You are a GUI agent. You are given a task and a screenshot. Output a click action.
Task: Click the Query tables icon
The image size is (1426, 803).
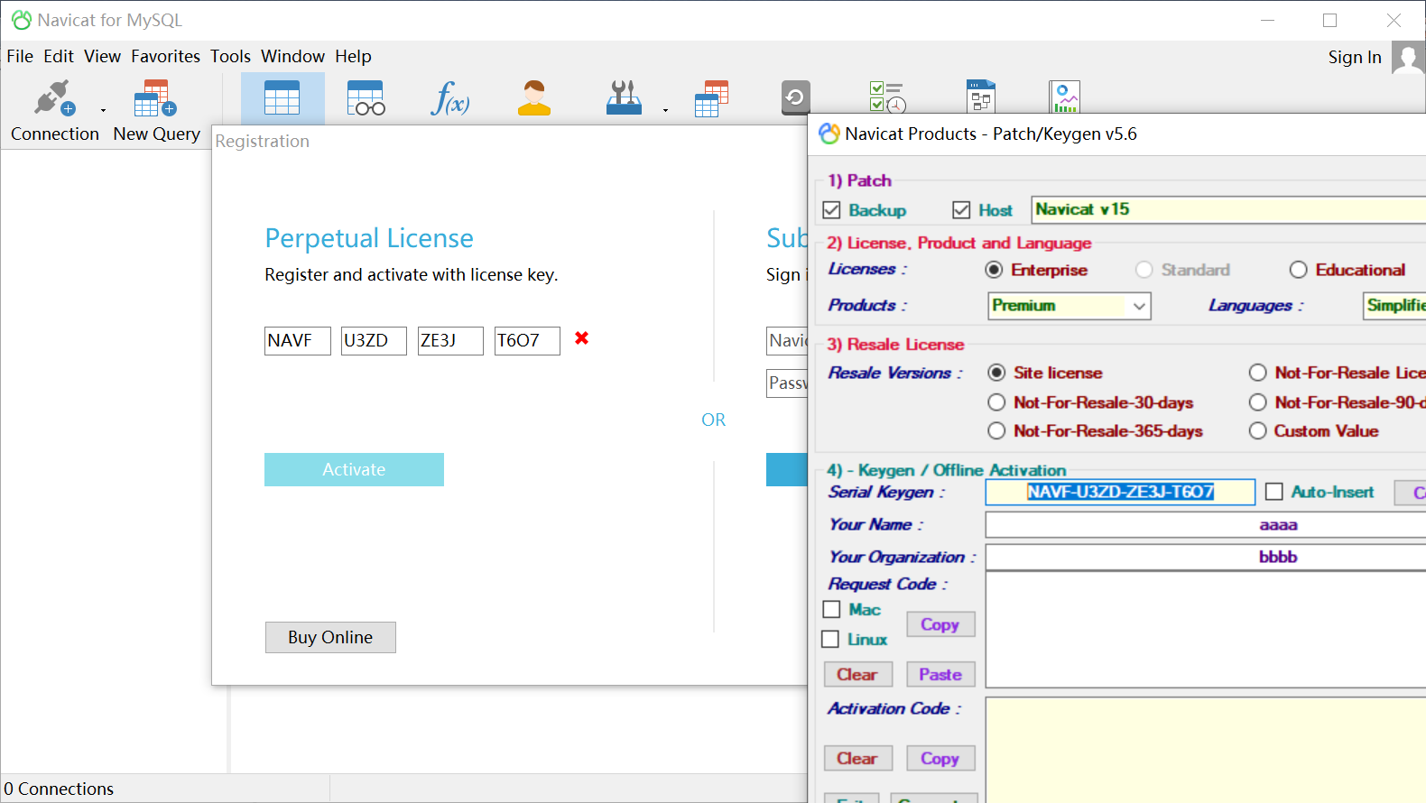[712, 98]
